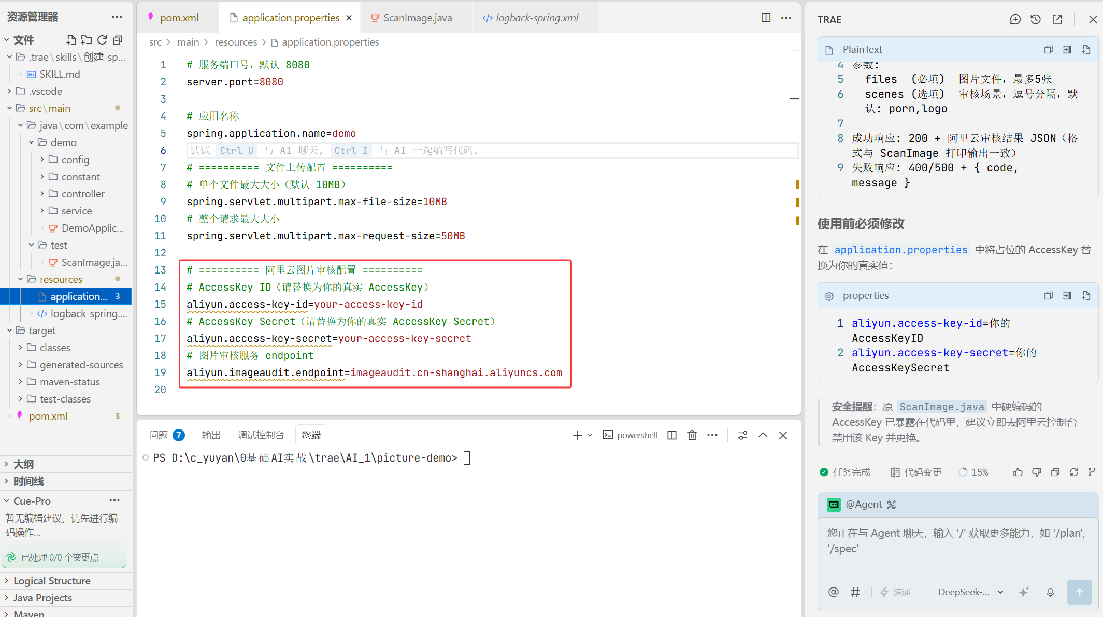Open new terminal profile dropdown arrow
The width and height of the screenshot is (1103, 617).
pos(590,435)
